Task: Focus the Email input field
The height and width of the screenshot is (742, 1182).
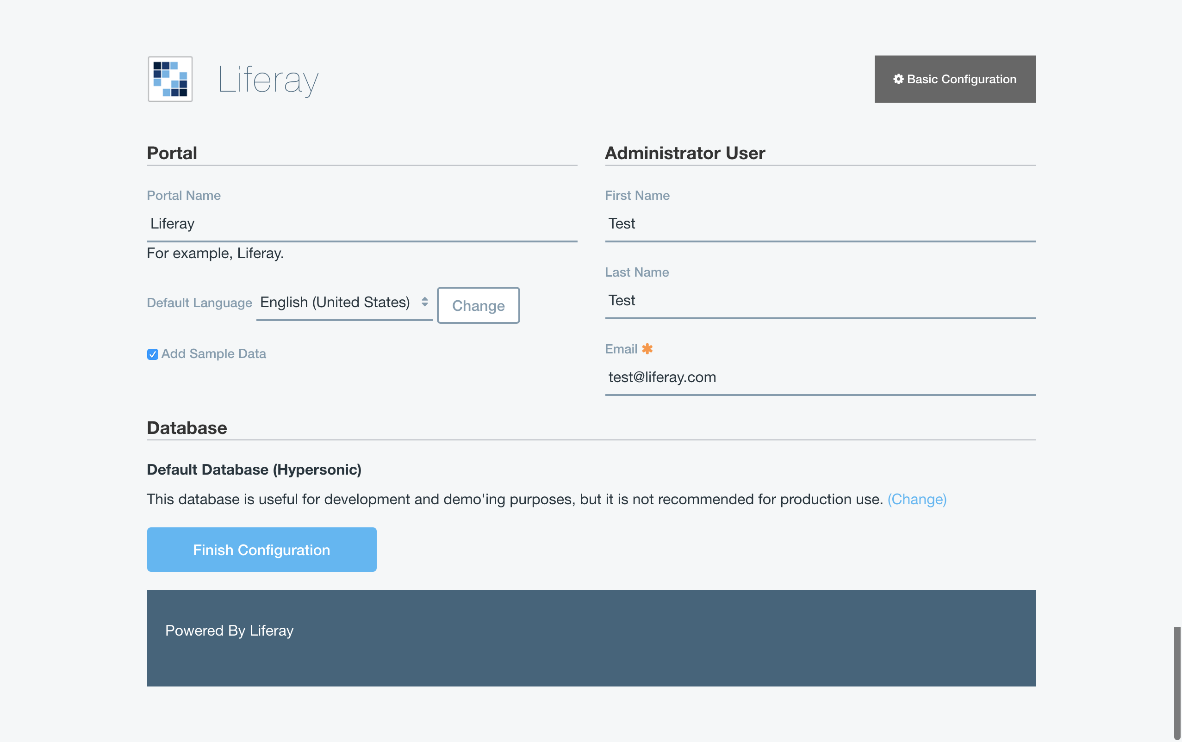Action: pyautogui.click(x=820, y=377)
